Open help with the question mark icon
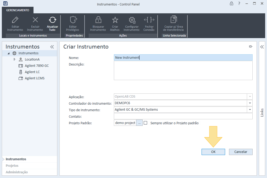 tap(239, 3)
